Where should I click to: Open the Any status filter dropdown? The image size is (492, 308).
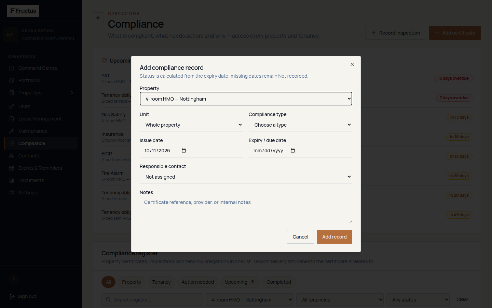point(418,300)
